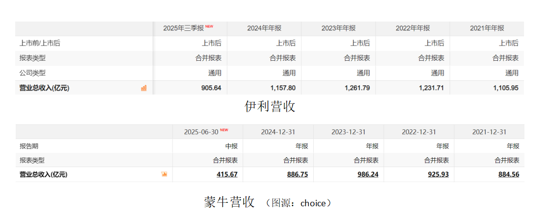Select the 2024-12-31 column header
Viewport: 547px width, 218px height.
pos(278,132)
